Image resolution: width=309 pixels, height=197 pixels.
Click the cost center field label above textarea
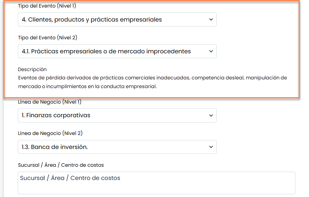point(61,165)
